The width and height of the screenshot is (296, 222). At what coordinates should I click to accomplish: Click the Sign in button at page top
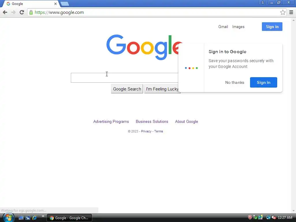coord(272,27)
